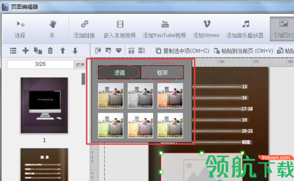Delete page with the trash icon
The image size is (294, 181).
(50, 51)
